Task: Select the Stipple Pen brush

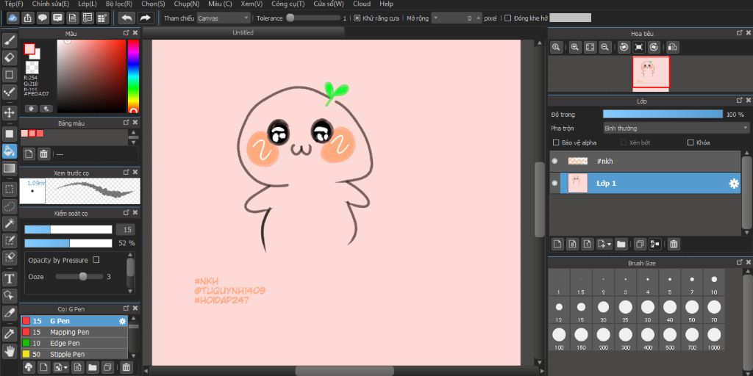Action: pyautogui.click(x=74, y=355)
